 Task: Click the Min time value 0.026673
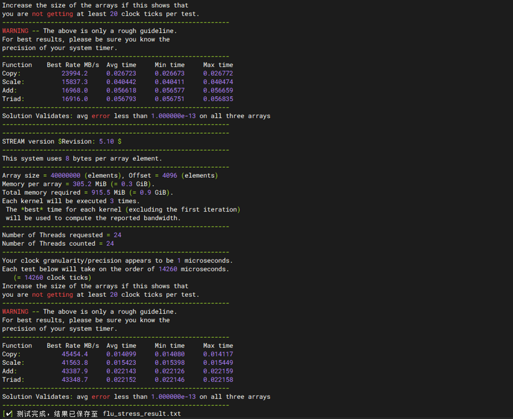click(x=170, y=73)
